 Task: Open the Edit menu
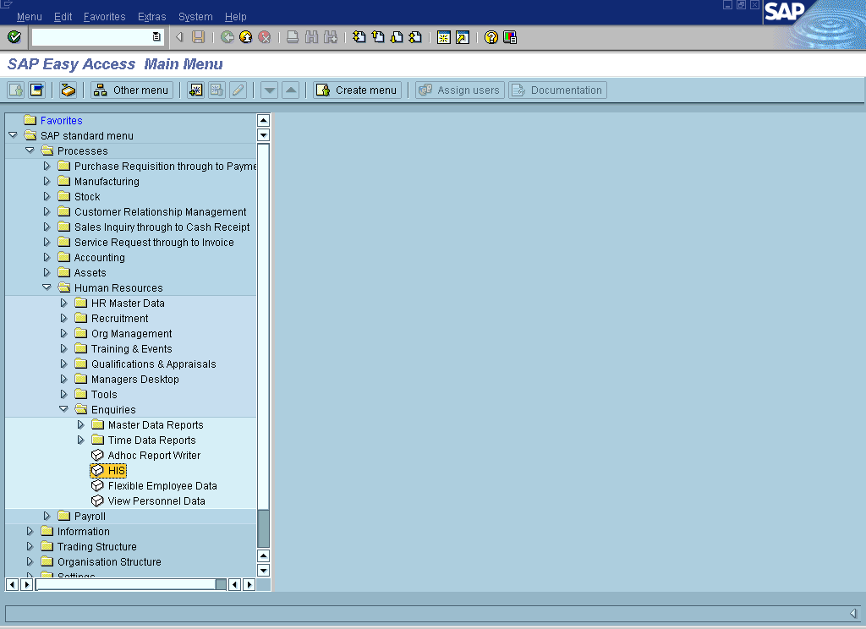63,17
